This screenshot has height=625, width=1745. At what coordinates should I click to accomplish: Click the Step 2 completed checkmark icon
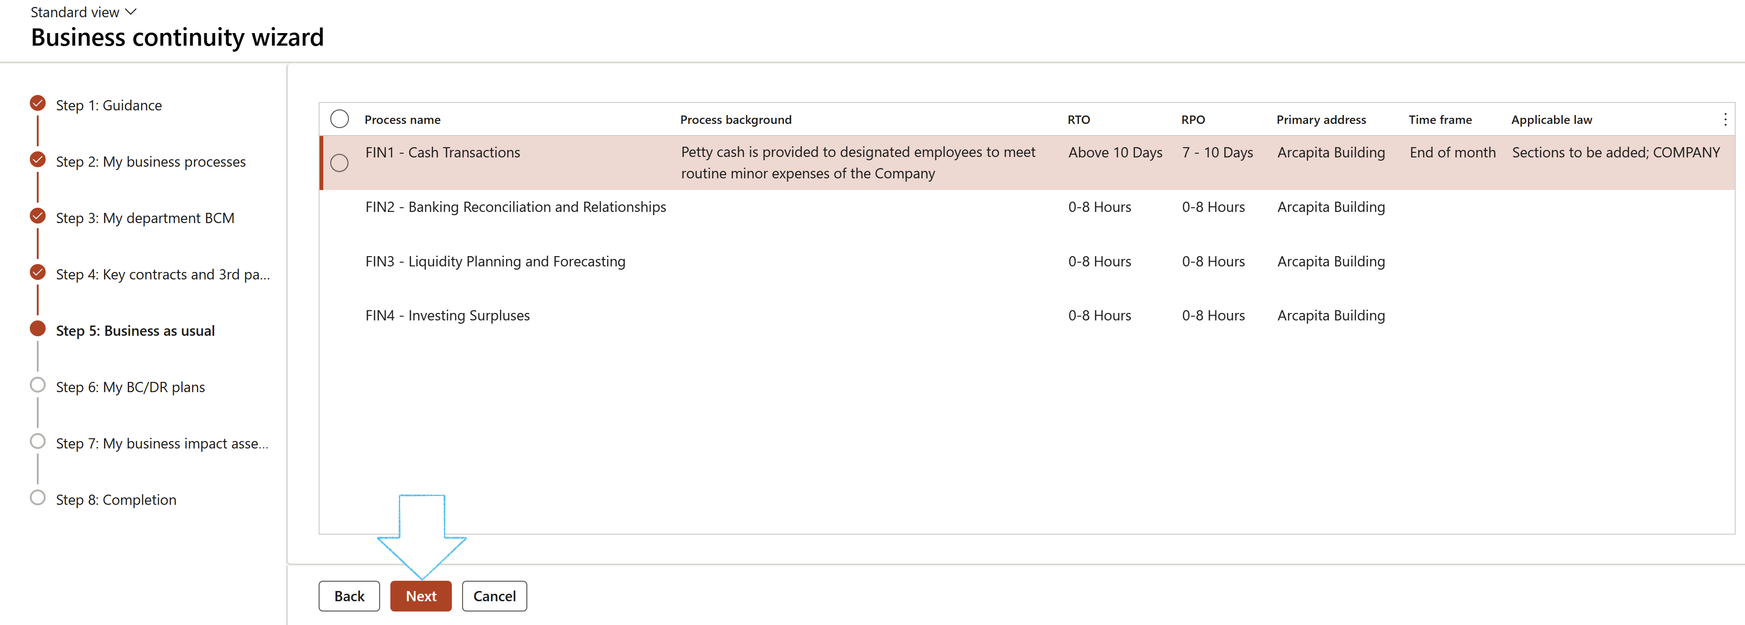[38, 160]
